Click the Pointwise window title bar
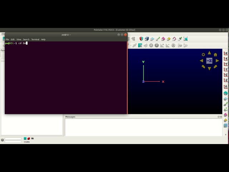The width and height of the screenshot is (229, 172). click(114, 30)
